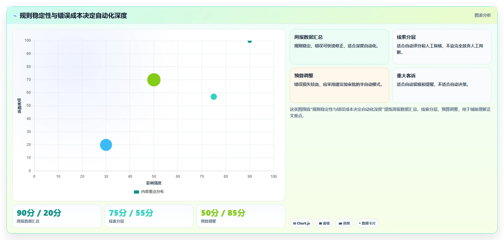This screenshot has width=504, height=240.
Task: Click the vertical y-axis title
Action: pos(19,106)
